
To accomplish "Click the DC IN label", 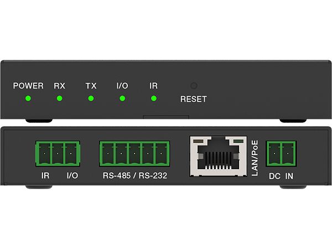I will [282, 177].
